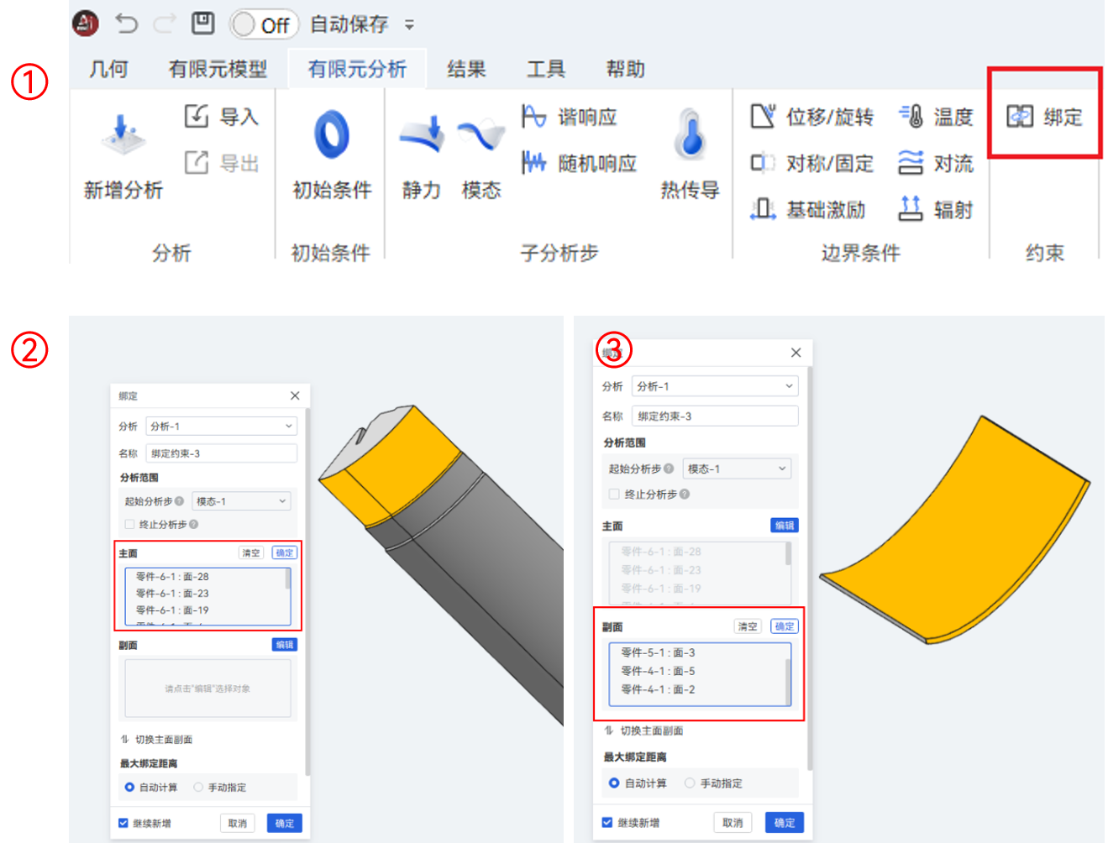Click the save disk icon
The image size is (1108, 843).
tap(203, 24)
